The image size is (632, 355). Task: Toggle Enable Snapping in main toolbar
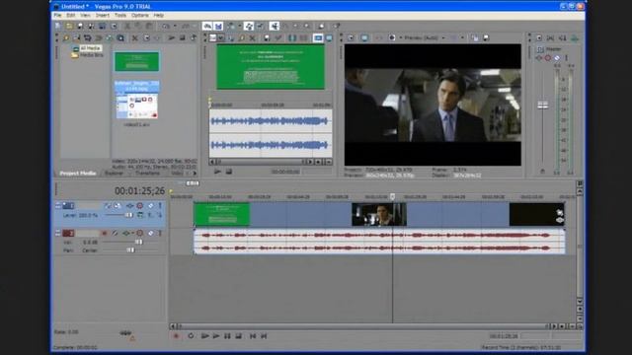point(207,27)
